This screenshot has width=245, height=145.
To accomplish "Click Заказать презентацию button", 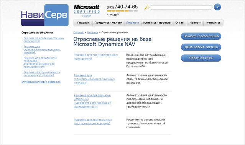I will coord(201,36).
